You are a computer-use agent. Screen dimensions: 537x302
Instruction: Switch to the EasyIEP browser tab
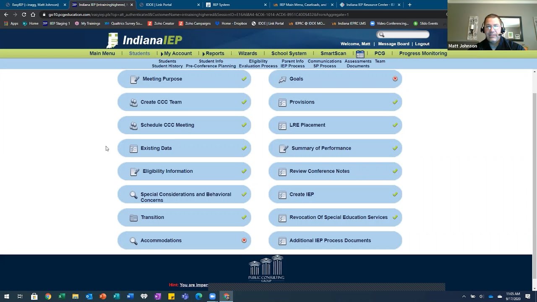[35, 5]
